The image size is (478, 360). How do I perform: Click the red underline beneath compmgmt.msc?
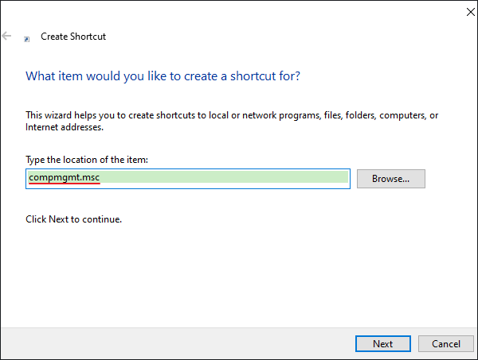pos(65,184)
